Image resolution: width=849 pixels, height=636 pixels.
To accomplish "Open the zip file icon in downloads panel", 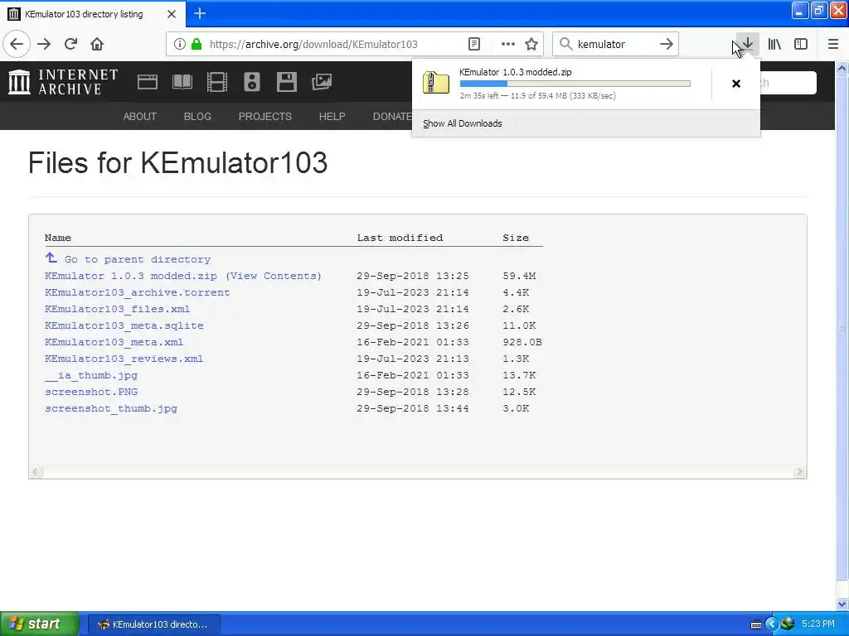I will [x=436, y=83].
